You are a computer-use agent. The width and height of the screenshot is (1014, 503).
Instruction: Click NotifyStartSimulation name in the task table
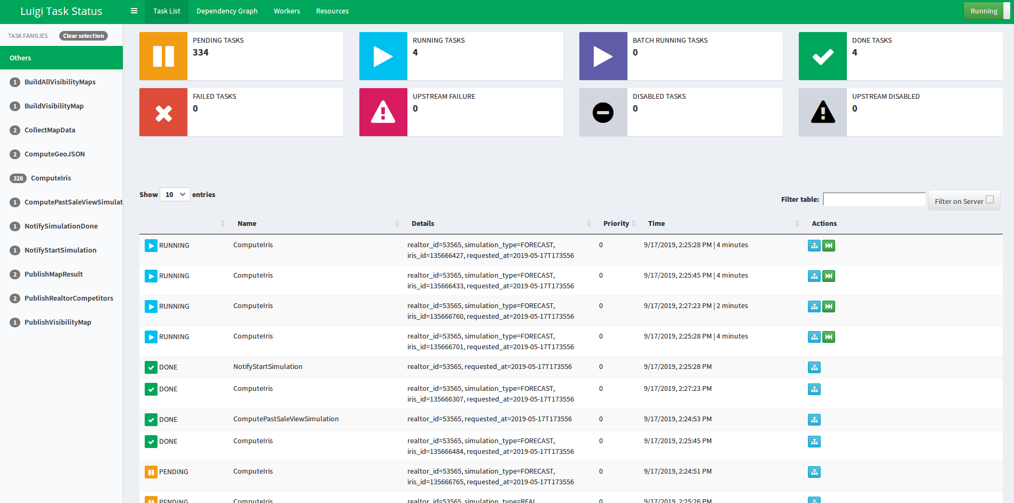[268, 367]
